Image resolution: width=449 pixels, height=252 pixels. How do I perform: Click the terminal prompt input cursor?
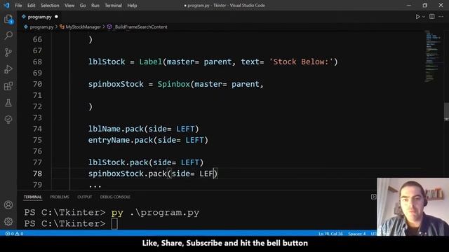tap(114, 224)
